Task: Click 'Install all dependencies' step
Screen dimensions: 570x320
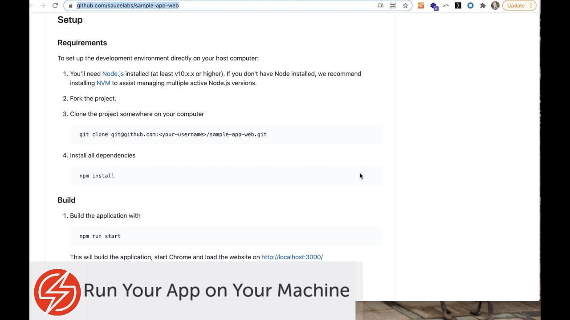Action: (102, 156)
